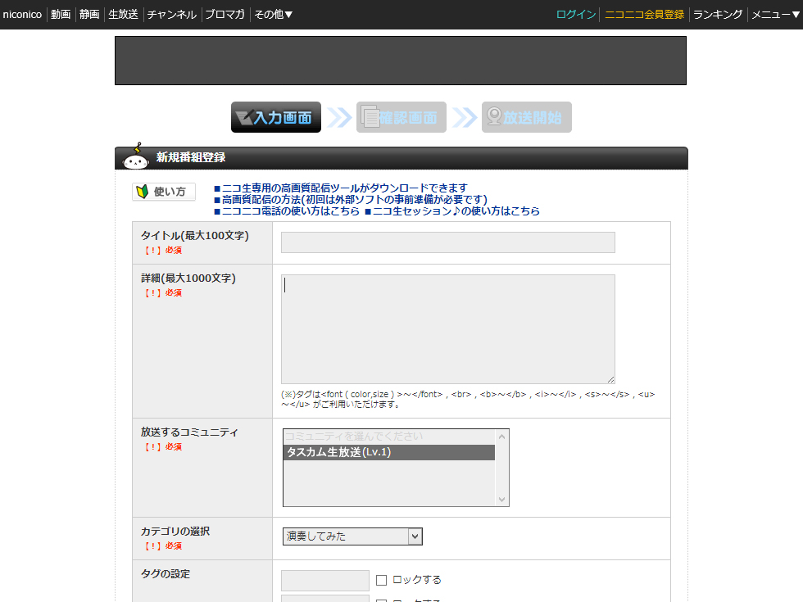Screen dimensions: 803x602
Task: Open the 生放送 menu item
Action: (124, 15)
